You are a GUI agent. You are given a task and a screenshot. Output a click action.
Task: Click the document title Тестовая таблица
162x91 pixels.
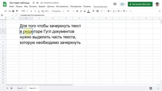(19, 3)
